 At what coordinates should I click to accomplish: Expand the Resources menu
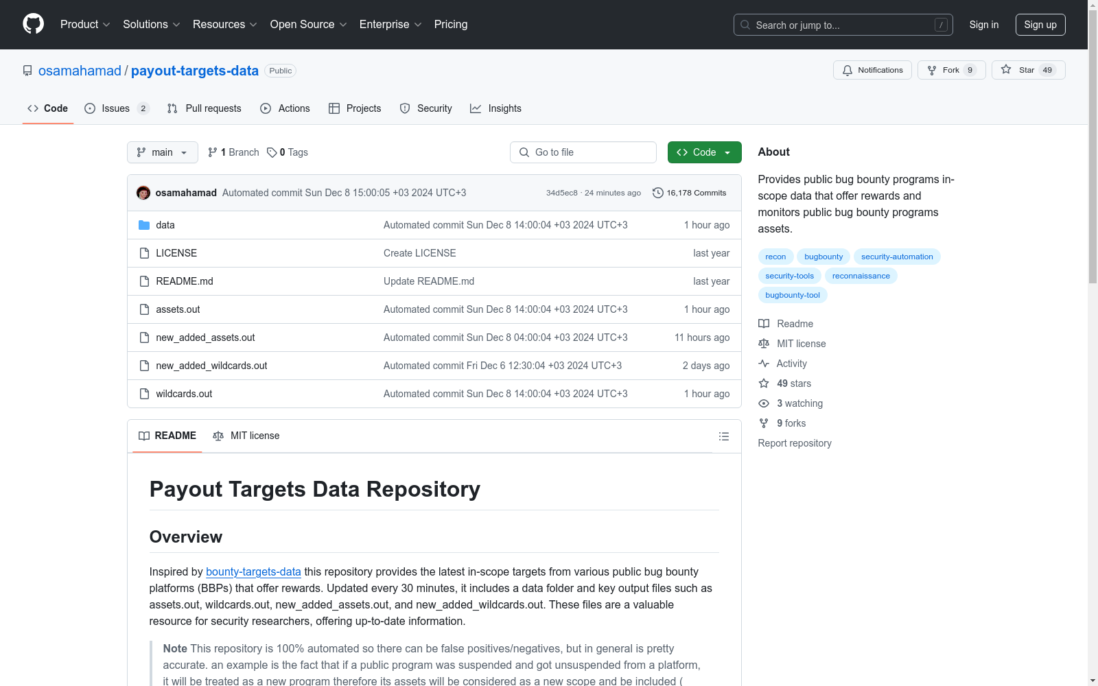225,25
